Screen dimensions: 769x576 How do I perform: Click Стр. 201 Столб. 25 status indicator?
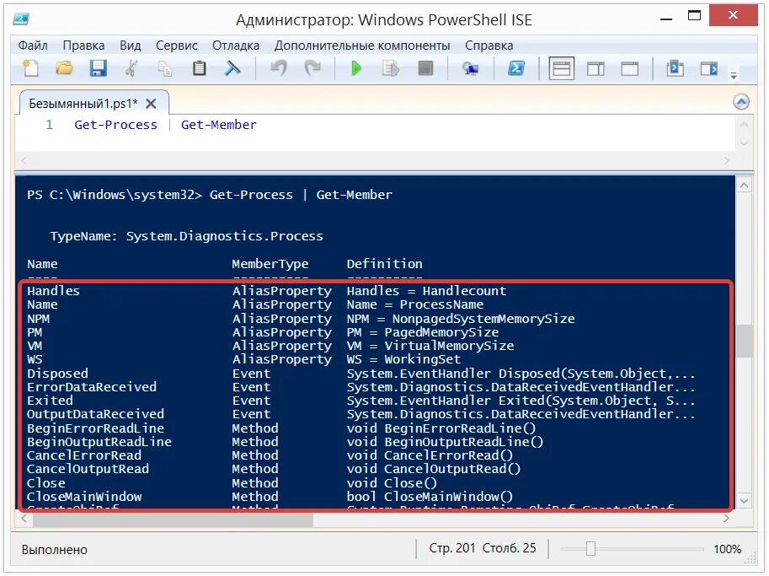(x=483, y=548)
